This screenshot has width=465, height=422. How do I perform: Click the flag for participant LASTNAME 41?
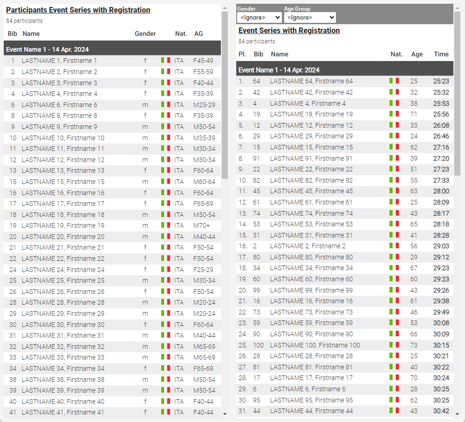[165, 412]
